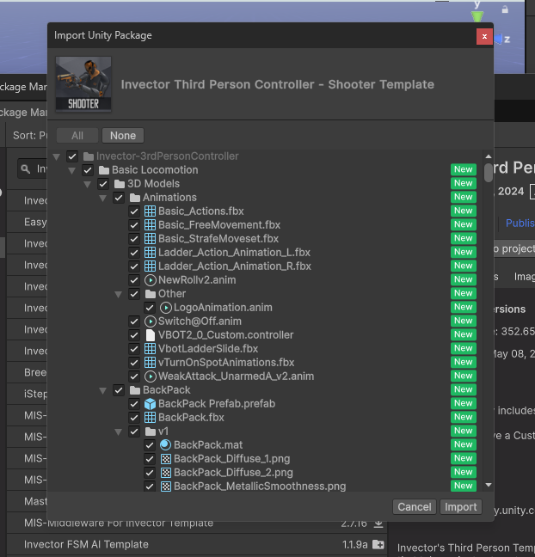Click the vTurnOnSpotAnimations.fbx model icon
Viewport: 535px width, 557px height.
pos(150,363)
